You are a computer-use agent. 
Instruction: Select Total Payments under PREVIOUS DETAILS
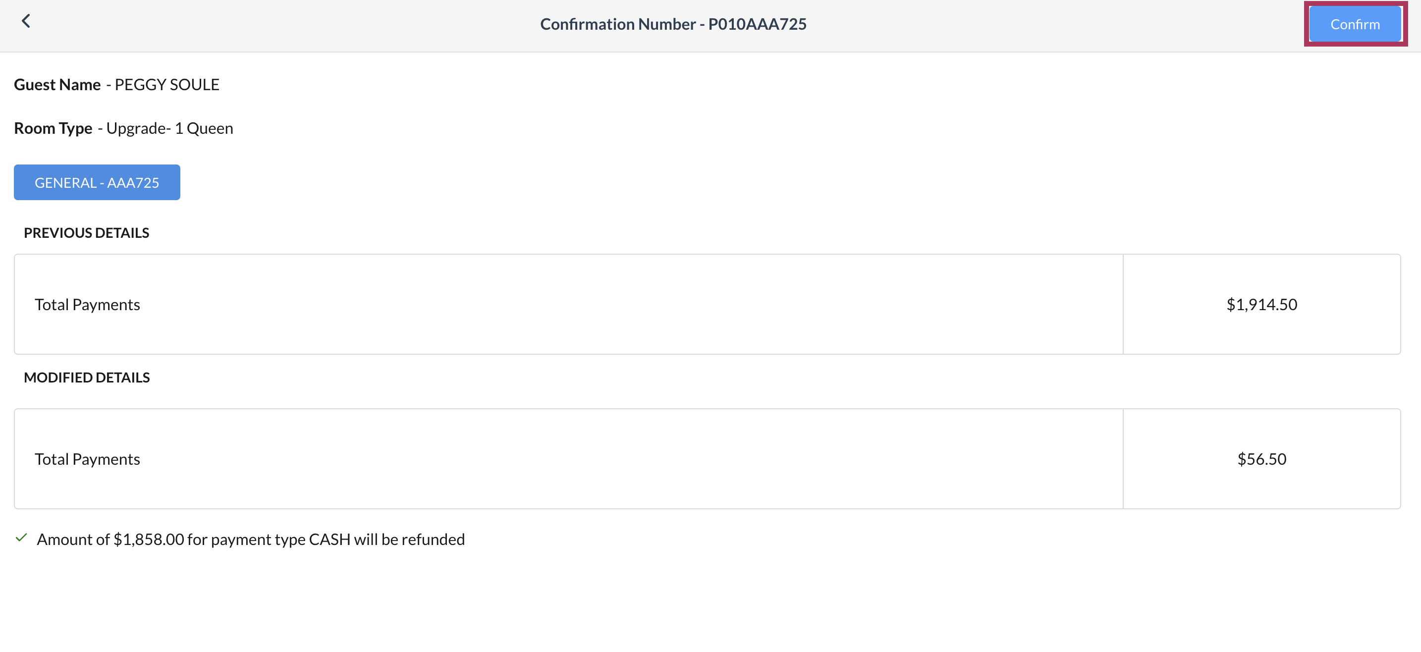[x=87, y=304]
